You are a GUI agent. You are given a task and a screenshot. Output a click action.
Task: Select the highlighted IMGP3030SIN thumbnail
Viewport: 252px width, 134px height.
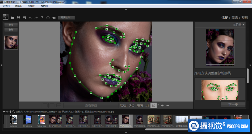pyautogui.click(x=126, y=121)
